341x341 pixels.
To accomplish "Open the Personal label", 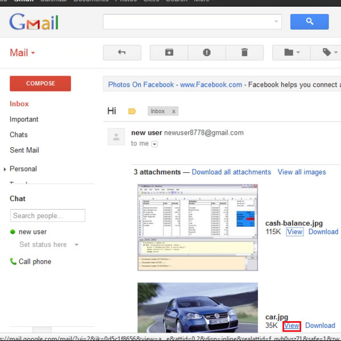I will tap(23, 169).
